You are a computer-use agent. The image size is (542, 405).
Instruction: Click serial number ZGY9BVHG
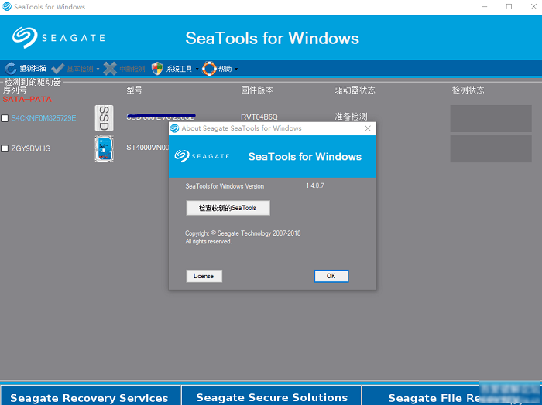[31, 148]
